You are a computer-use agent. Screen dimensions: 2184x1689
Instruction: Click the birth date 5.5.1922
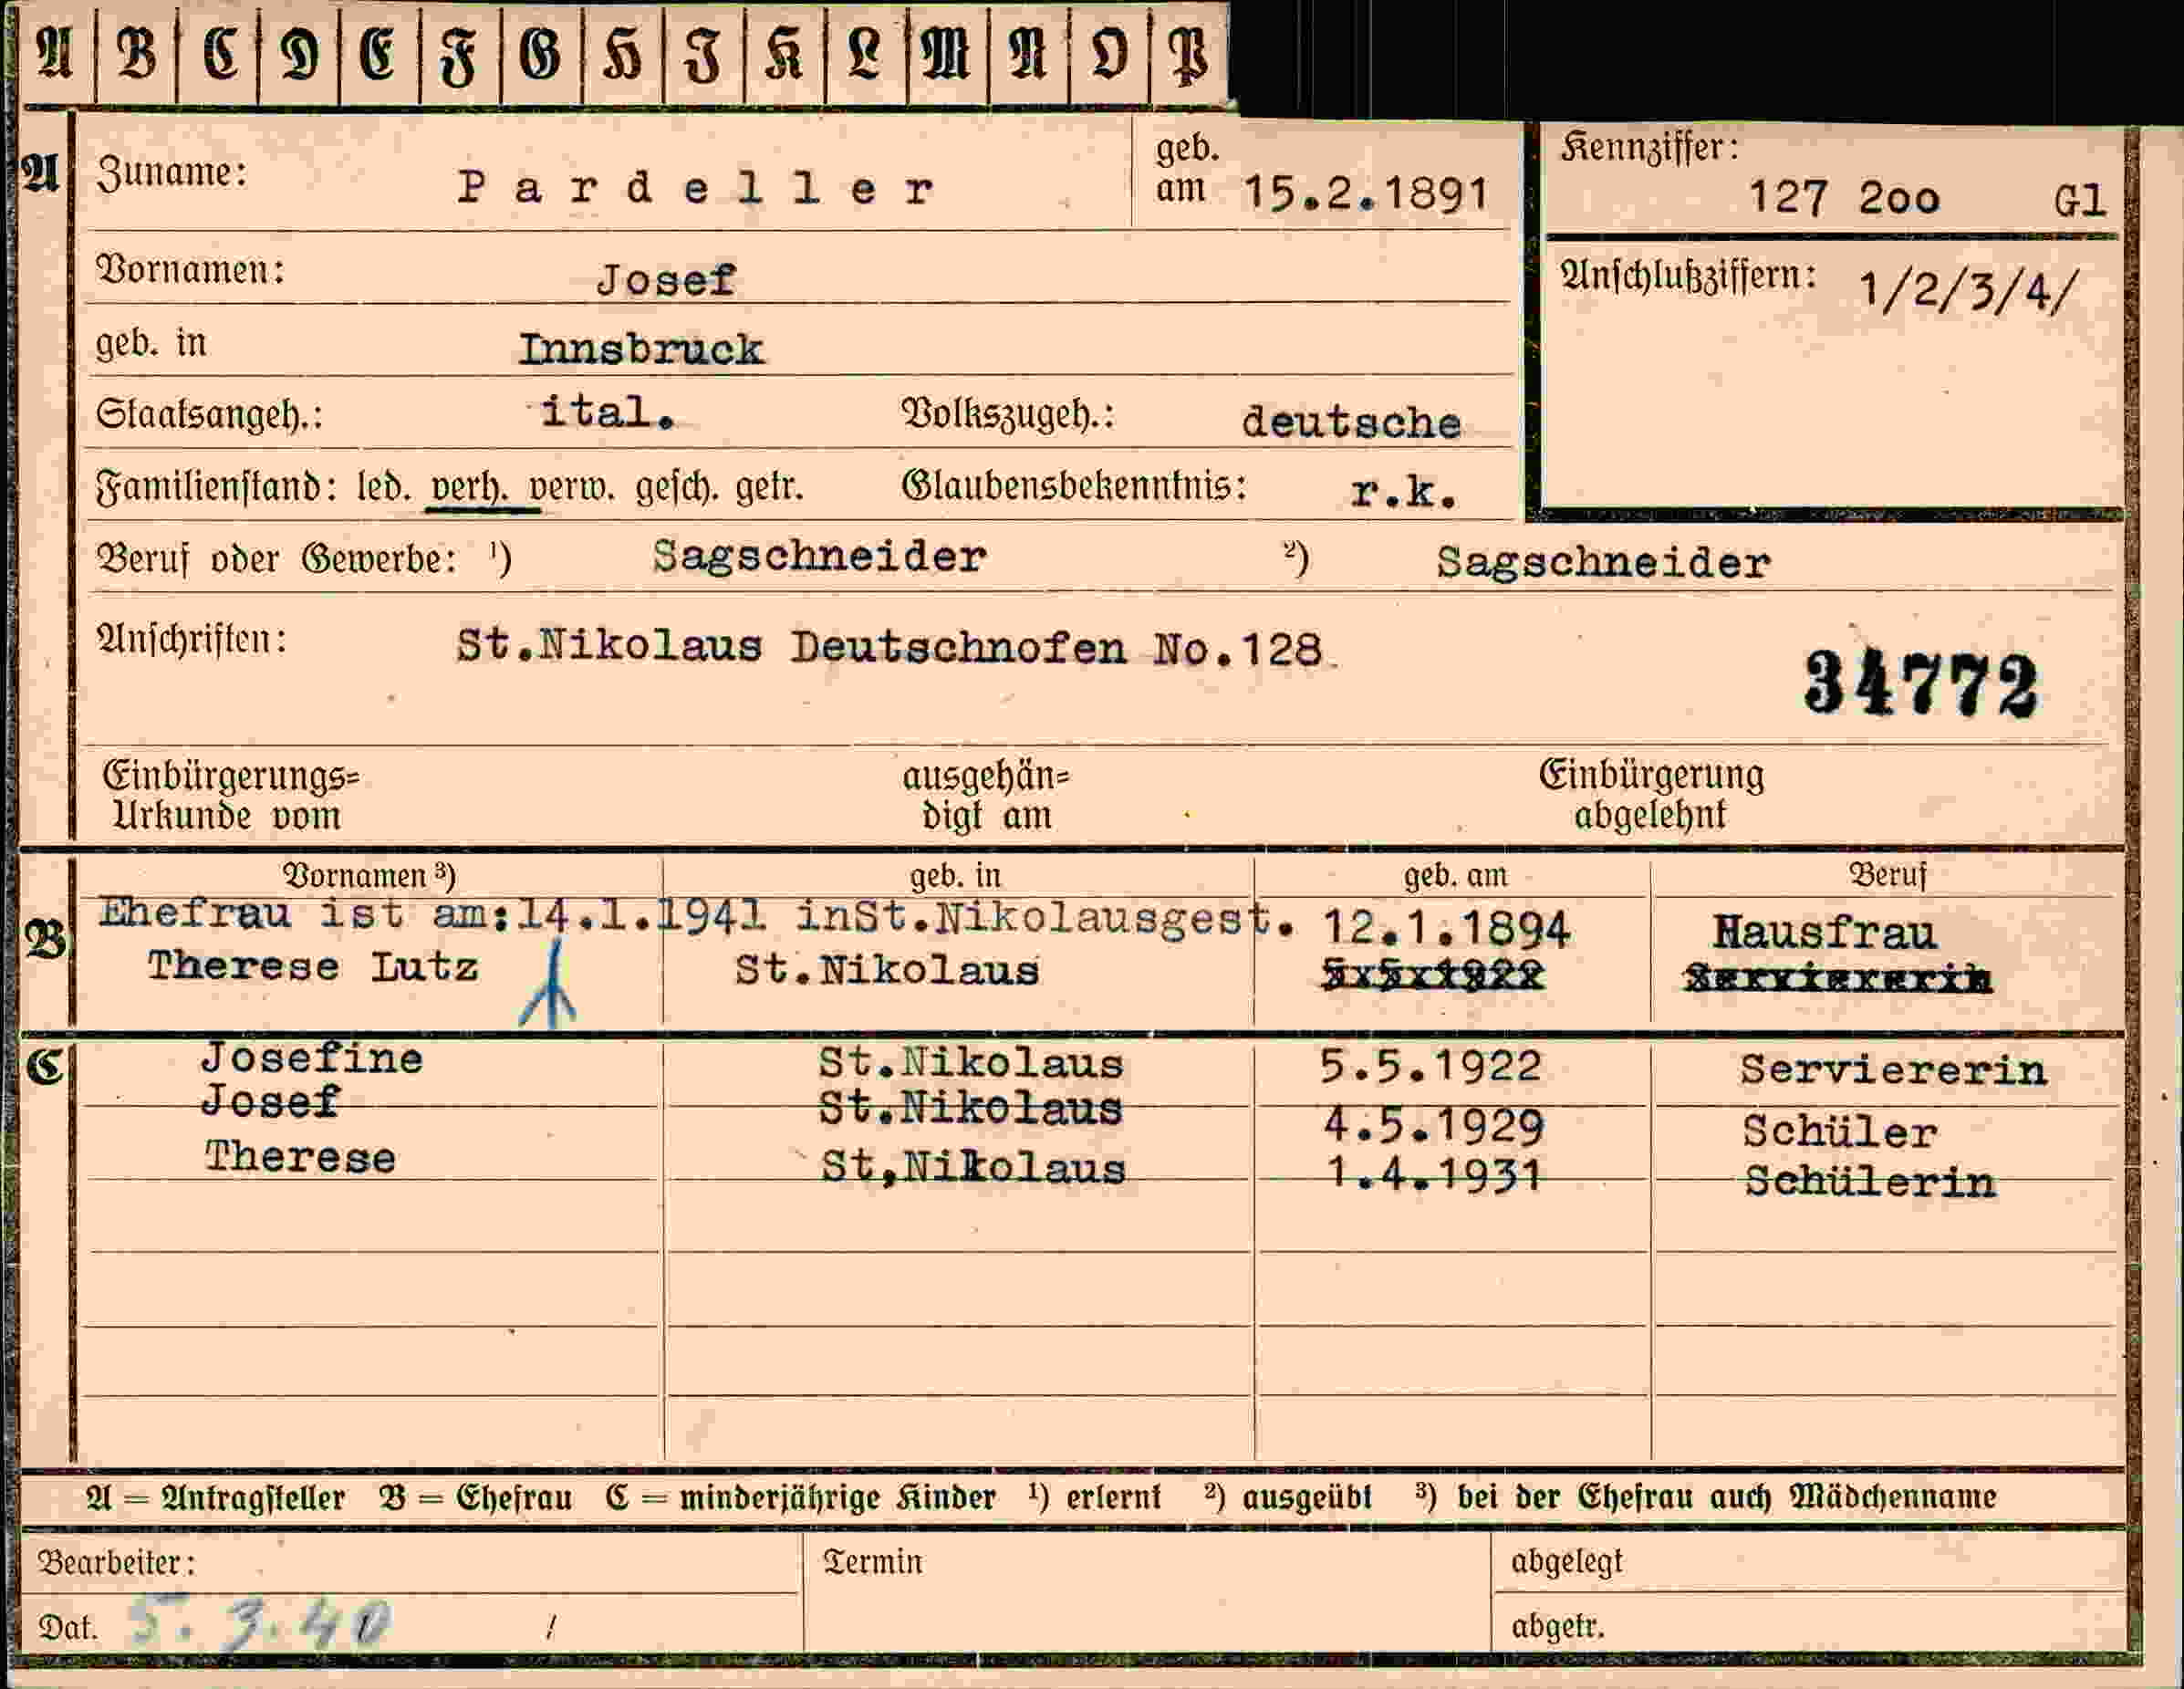click(1430, 1067)
